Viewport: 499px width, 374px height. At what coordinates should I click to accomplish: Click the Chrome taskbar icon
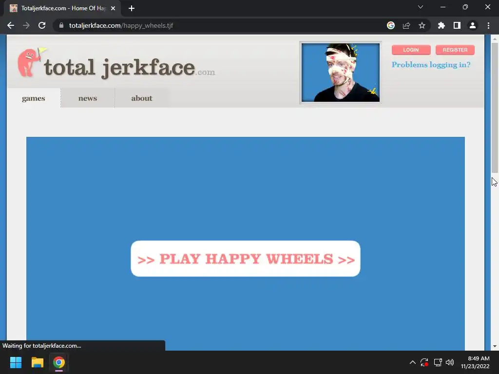pos(59,362)
